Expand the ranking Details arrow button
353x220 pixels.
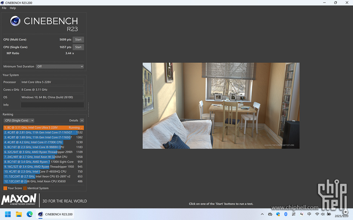82,121
